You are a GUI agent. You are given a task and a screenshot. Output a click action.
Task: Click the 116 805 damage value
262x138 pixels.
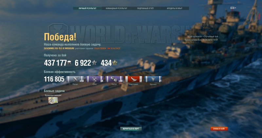(54, 79)
